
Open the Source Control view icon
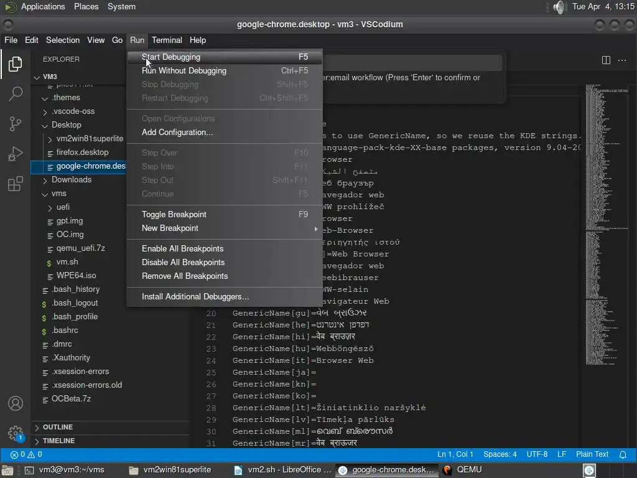[x=15, y=124]
